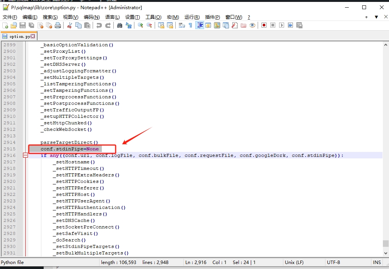389x269 pixels.
Task: Click the UTF-8 encoding status field
Action: click(x=333, y=262)
